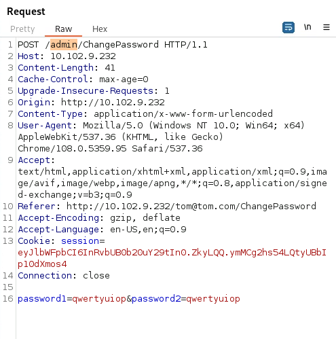The height and width of the screenshot is (339, 336).
Task: Click the Referer header URL
Action: click(191, 207)
